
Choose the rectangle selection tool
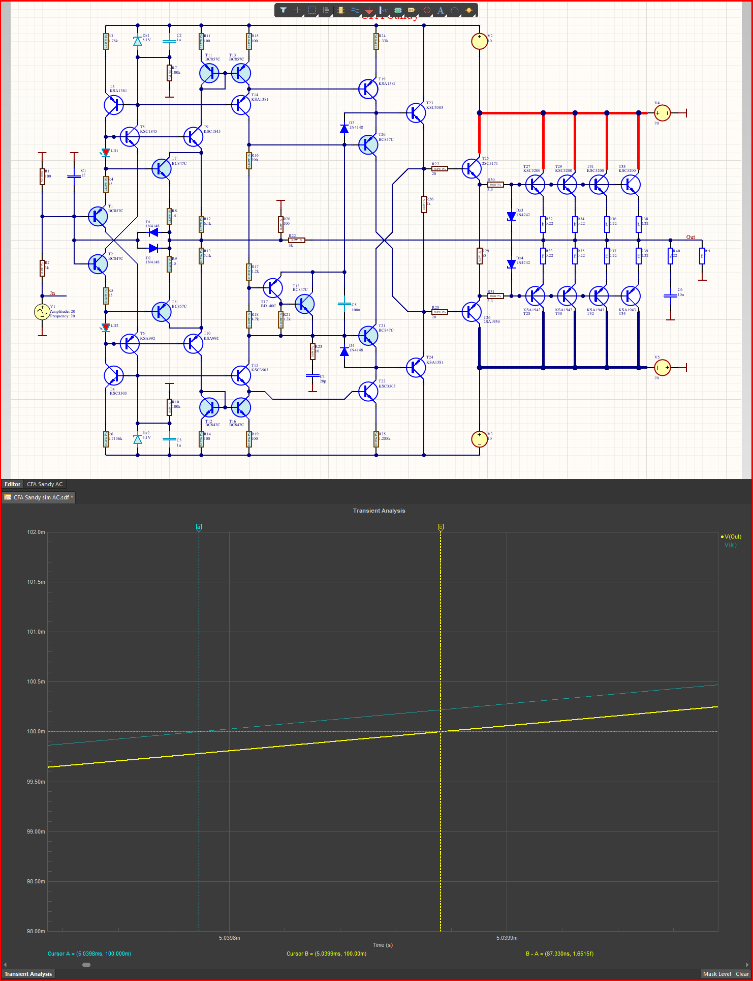[x=312, y=10]
